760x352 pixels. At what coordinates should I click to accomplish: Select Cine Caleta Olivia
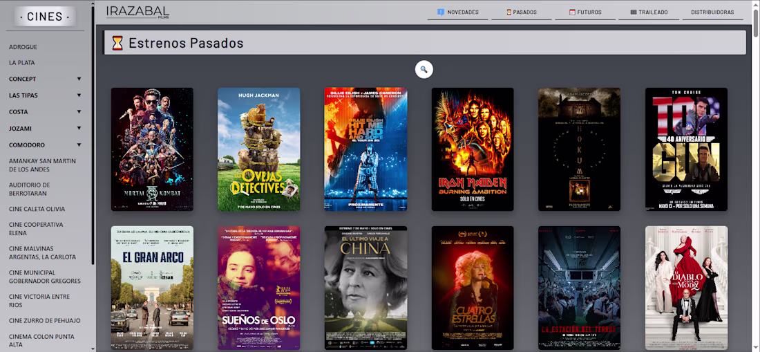(37, 209)
